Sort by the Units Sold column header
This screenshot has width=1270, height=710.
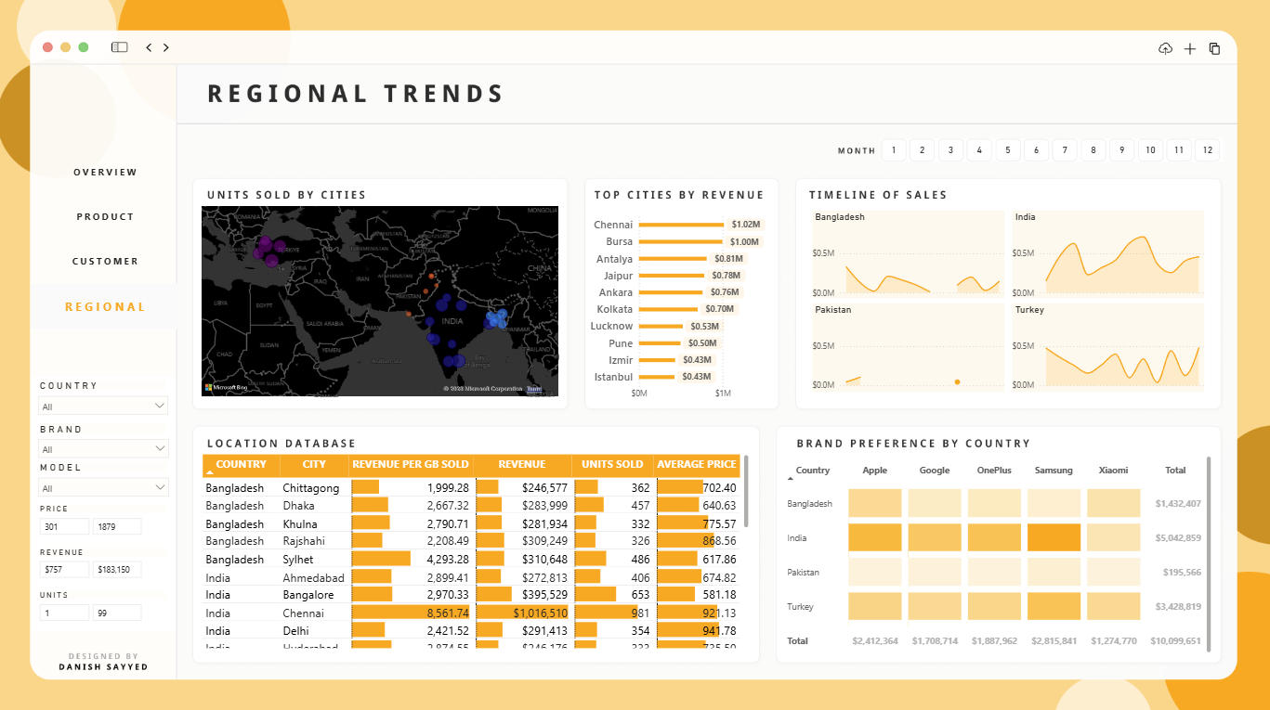click(x=612, y=465)
